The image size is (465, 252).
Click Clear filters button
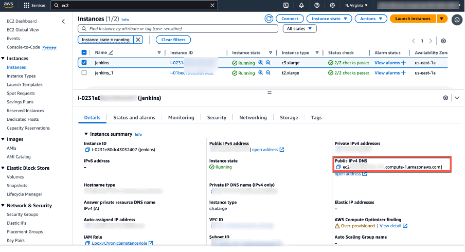[173, 40]
